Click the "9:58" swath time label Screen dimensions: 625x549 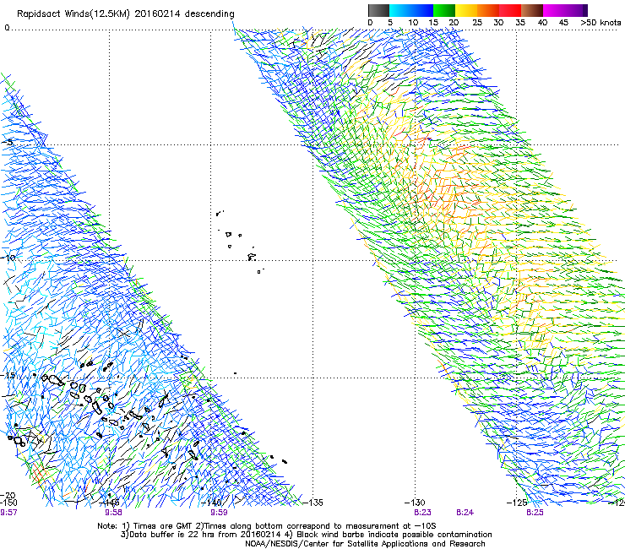[x=114, y=513]
